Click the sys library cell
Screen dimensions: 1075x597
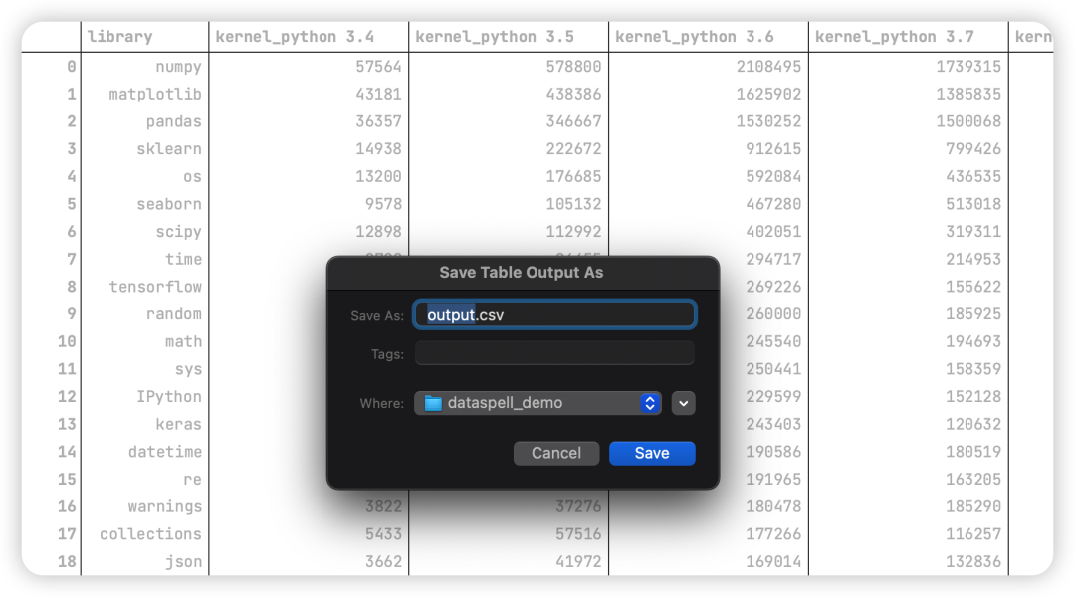pos(188,369)
